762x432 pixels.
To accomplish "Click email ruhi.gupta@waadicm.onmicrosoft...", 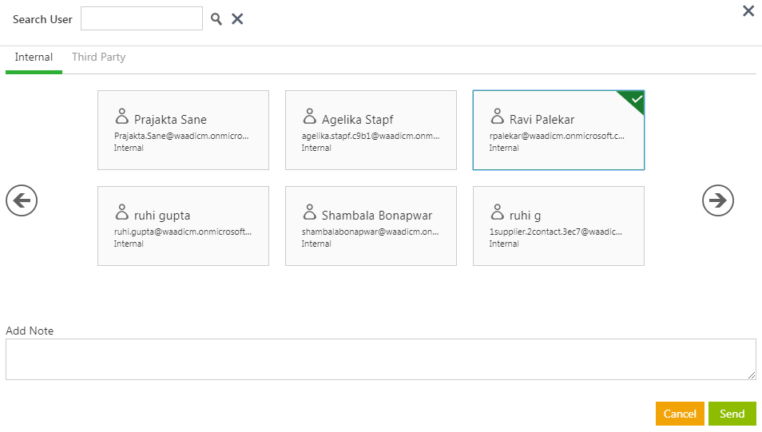I will 183,232.
